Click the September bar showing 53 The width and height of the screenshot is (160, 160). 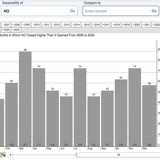[107, 119]
